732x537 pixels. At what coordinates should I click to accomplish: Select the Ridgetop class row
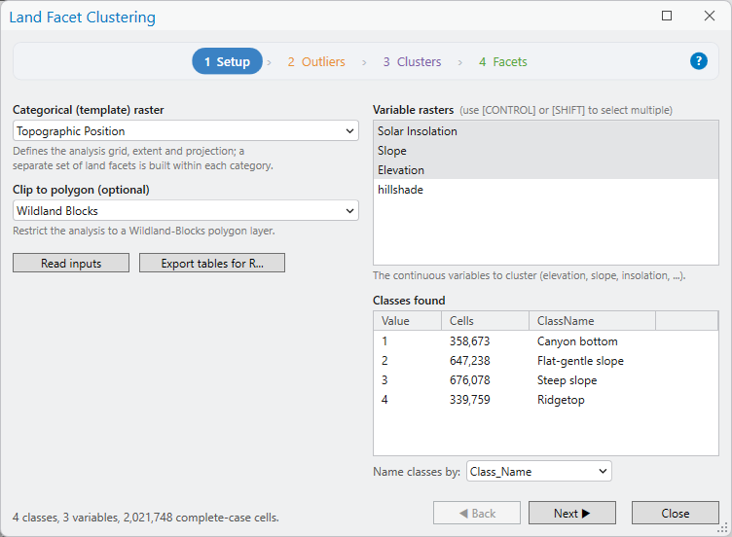pyautogui.click(x=546, y=400)
